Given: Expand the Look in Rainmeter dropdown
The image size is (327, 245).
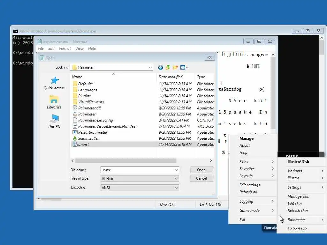Looking at the screenshot, I should [x=150, y=67].
